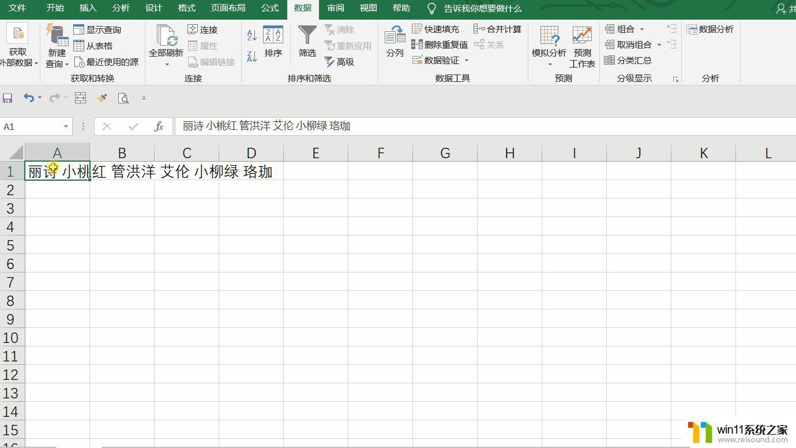Screen dimensions: 796x448
Task: Open 数据分析 data analysis tool
Action: click(710, 29)
